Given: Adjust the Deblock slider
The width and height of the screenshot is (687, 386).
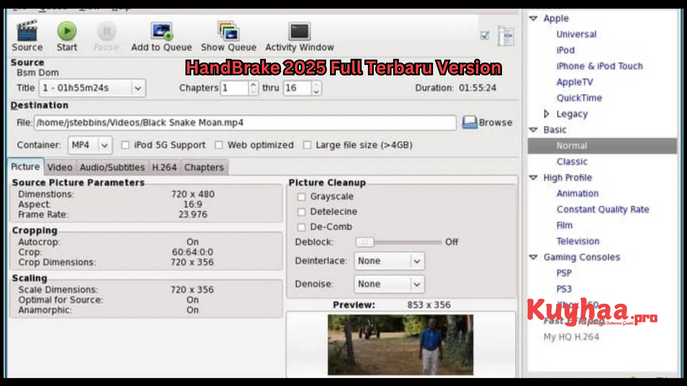Looking at the screenshot, I should [365, 242].
